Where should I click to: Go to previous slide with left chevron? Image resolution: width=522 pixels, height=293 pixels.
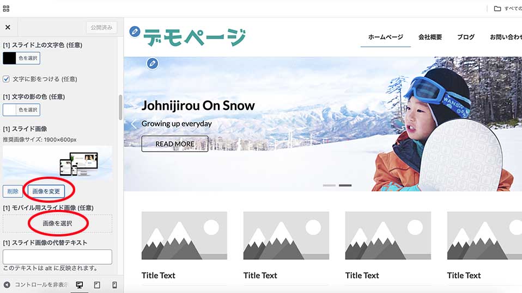pos(133,124)
